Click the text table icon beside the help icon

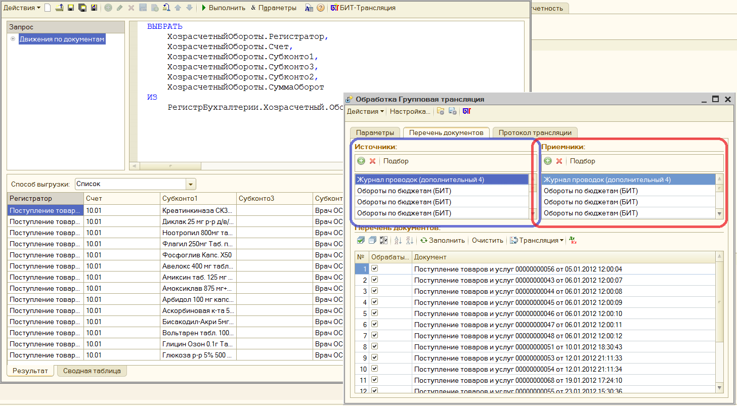(x=309, y=8)
